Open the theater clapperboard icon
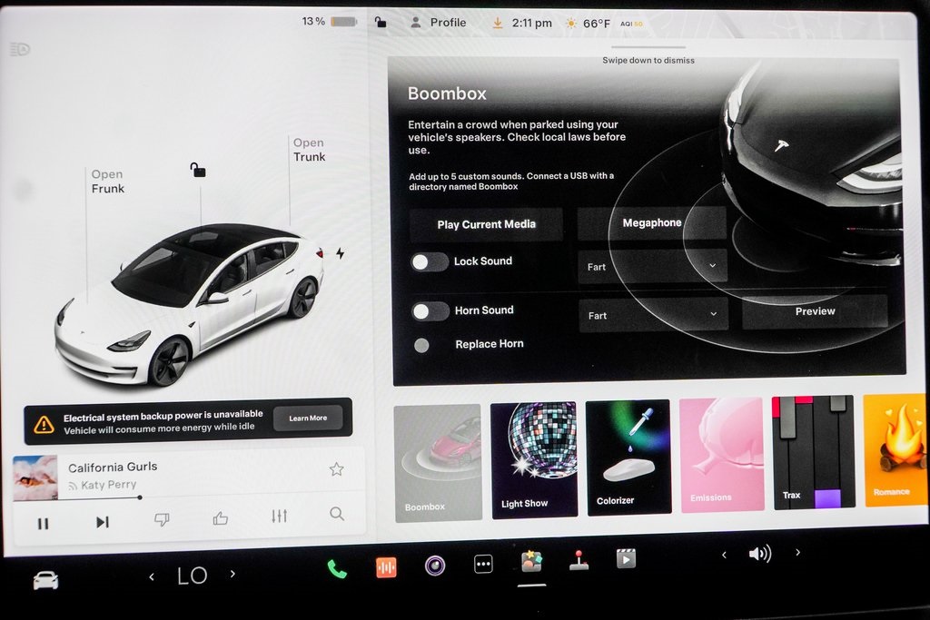 pos(626,558)
